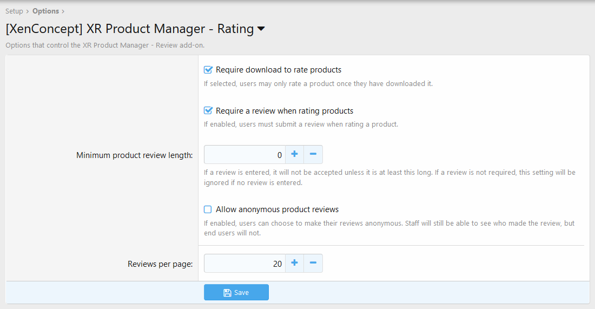Click hint about minimum review length
The height and width of the screenshot is (309, 595).
coord(389,177)
